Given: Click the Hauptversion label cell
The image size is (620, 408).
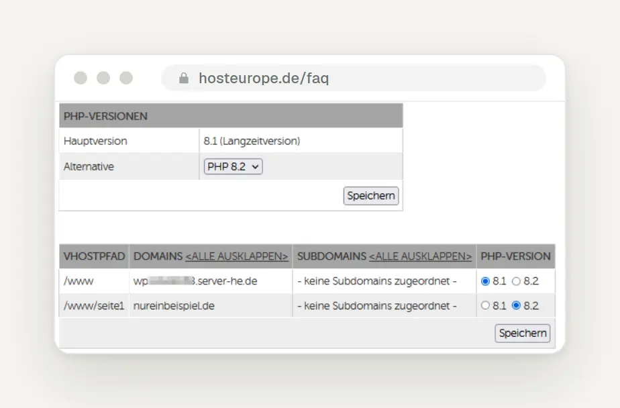Looking at the screenshot, I should (x=130, y=141).
